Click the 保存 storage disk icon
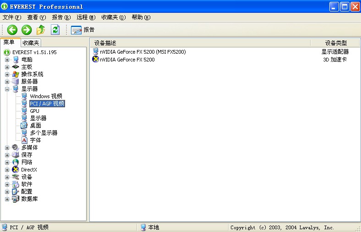The width and height of the screenshot is (361, 232). 16,155
